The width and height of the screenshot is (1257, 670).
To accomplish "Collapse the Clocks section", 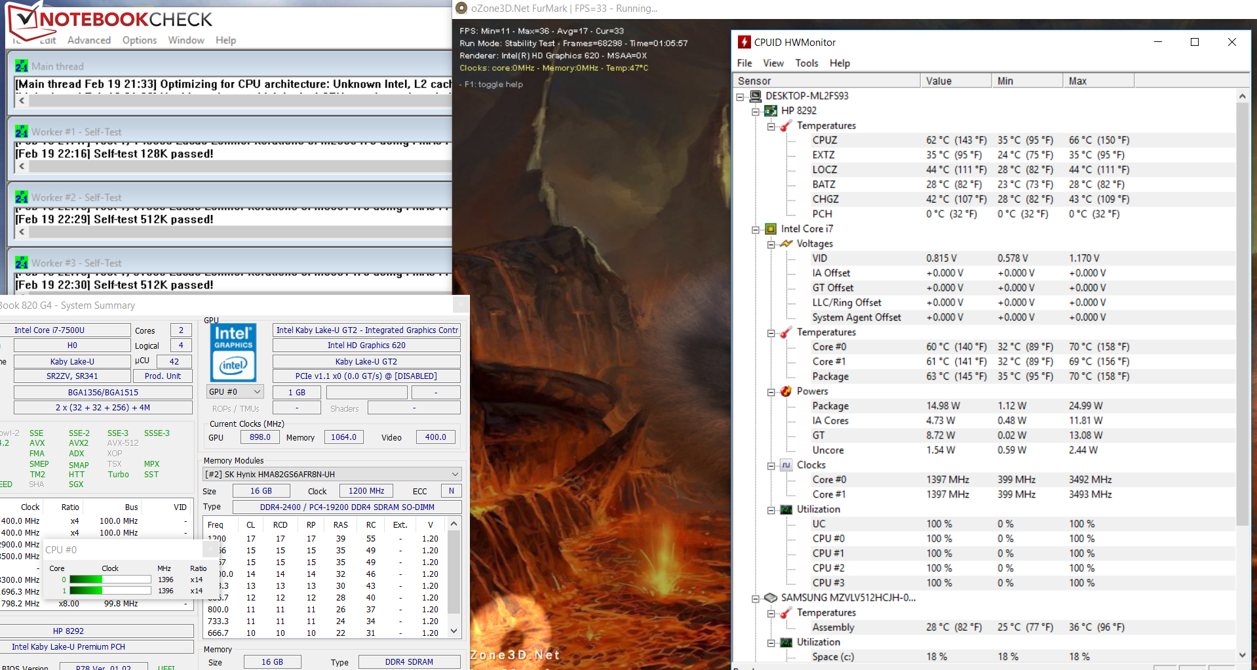I will [771, 465].
